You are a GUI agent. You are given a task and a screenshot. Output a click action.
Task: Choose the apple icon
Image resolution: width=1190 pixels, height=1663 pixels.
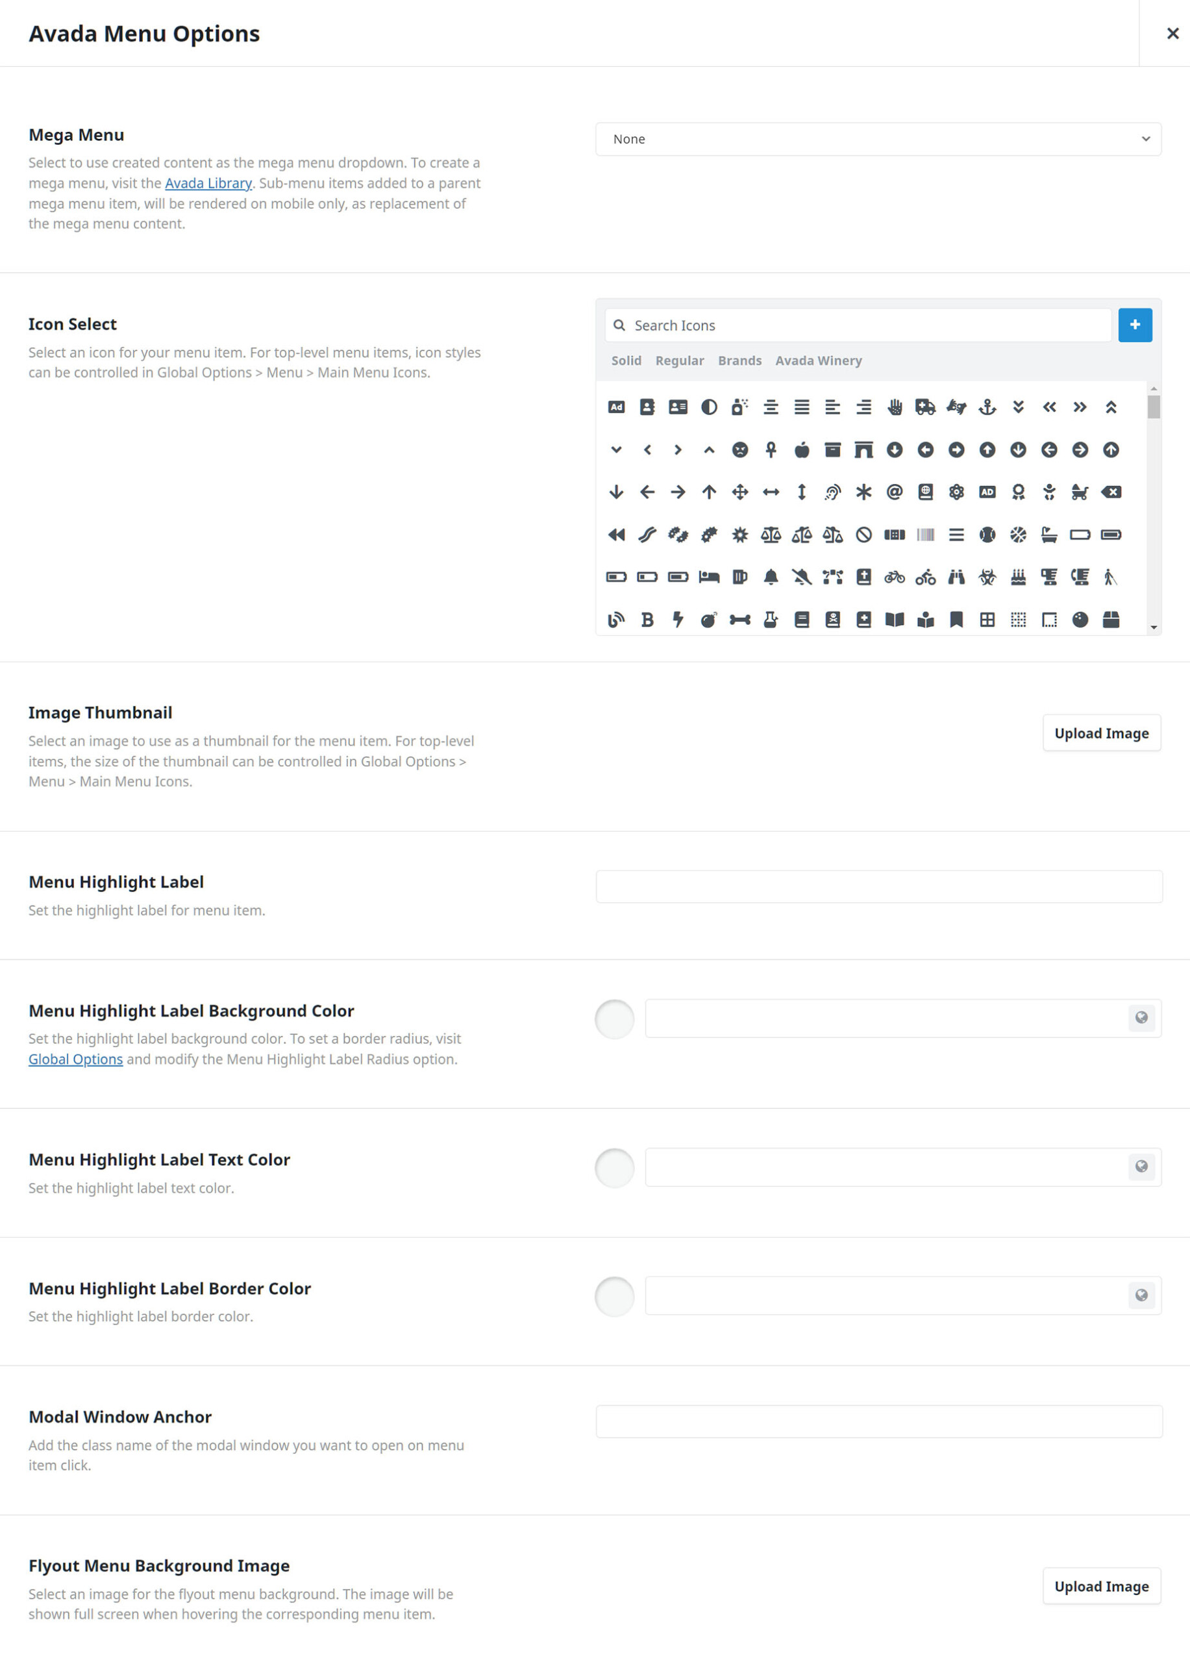click(x=802, y=450)
